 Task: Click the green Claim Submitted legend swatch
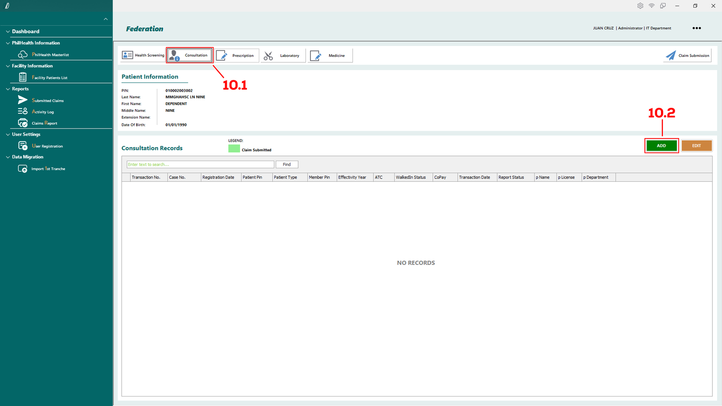234,149
